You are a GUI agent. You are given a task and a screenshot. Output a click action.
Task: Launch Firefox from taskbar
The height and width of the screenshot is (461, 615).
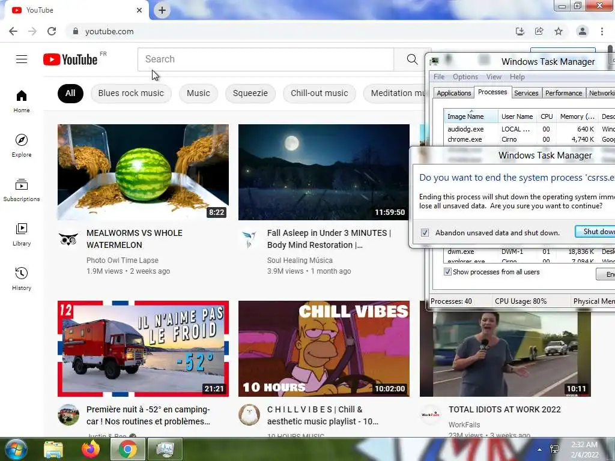pos(90,449)
